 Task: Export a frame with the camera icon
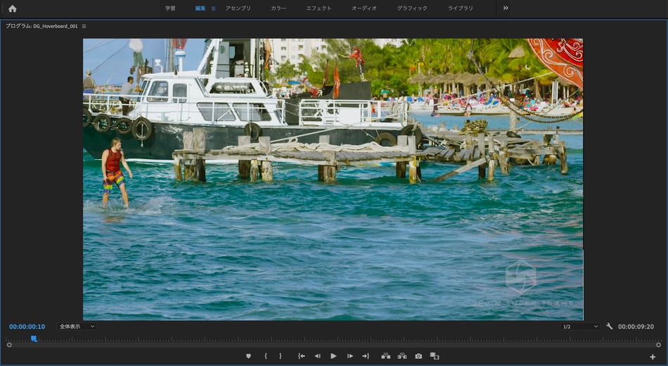[418, 356]
